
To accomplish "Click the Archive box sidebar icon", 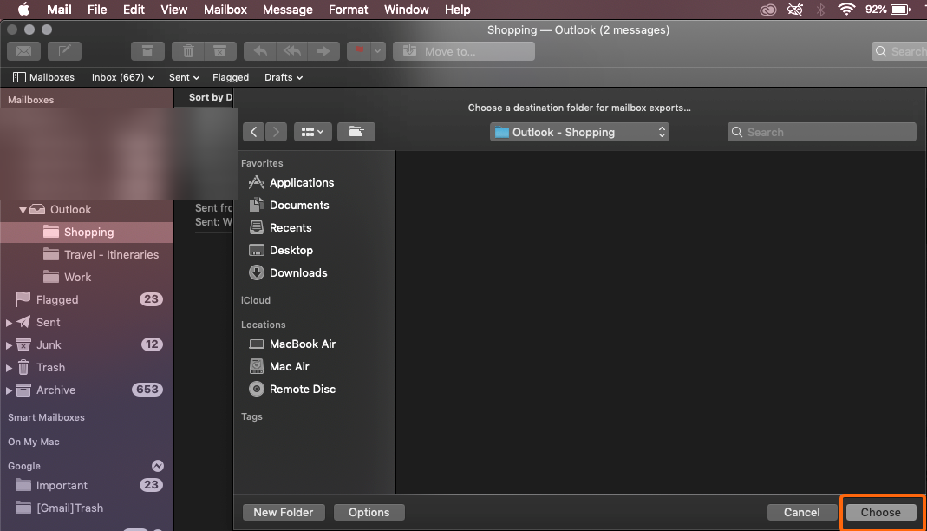I will tap(23, 390).
